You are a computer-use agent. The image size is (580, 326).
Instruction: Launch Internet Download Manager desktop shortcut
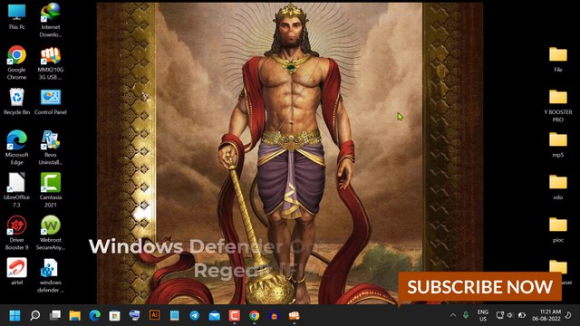51,20
